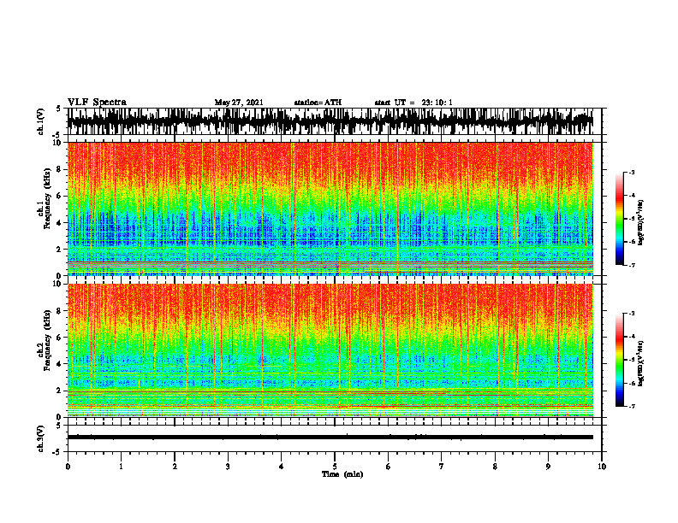Screen dimensions: 678x523
Task: Click the ch.1 frequency tick "4"
Action: pyautogui.click(x=59, y=223)
